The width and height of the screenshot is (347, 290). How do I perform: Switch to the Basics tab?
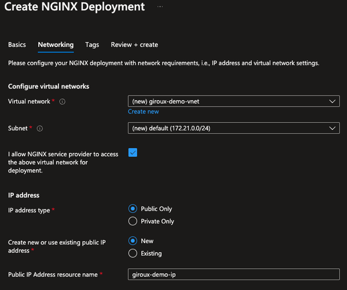pyautogui.click(x=17, y=45)
